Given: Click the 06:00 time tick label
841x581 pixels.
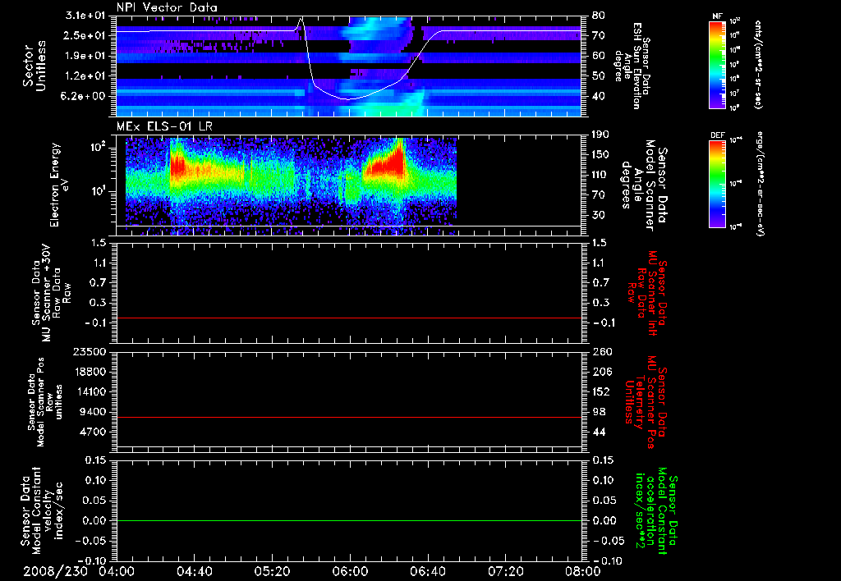Looking at the screenshot, I should pos(350,571).
